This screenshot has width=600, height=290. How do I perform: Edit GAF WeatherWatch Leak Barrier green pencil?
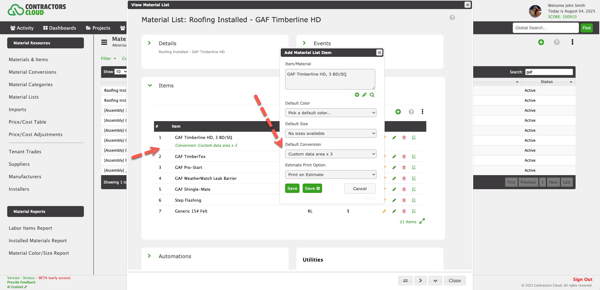394,179
